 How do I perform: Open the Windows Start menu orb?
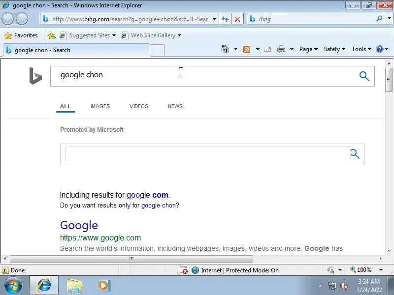(x=13, y=286)
